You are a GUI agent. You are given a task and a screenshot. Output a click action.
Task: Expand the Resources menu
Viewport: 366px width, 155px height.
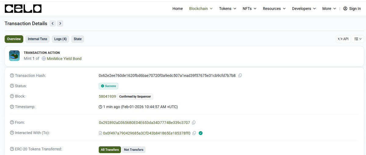pyautogui.click(x=274, y=9)
